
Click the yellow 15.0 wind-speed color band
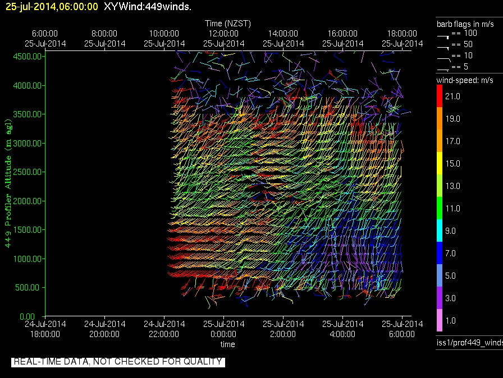click(x=440, y=163)
